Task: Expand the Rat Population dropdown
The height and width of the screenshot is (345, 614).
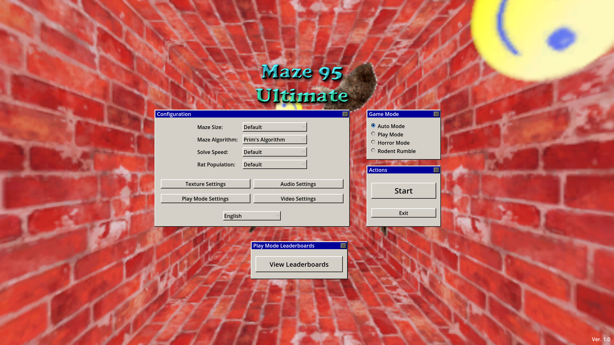Action: pyautogui.click(x=275, y=165)
